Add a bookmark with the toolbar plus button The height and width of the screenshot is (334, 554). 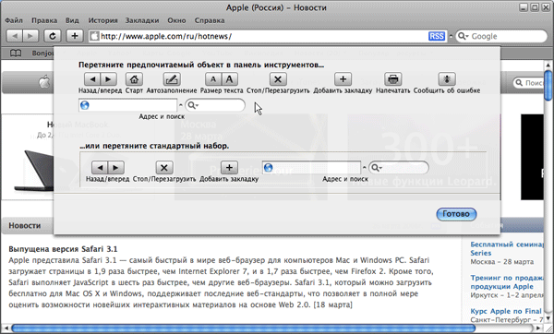(75, 36)
